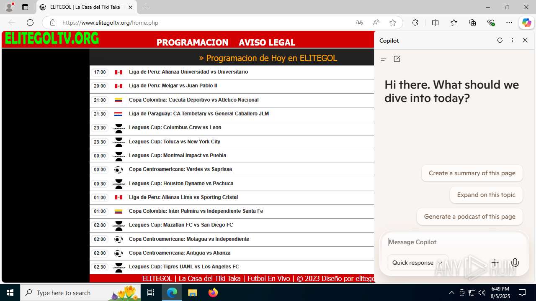This screenshot has height=301, width=536.
Task: Click the ELITEGOLTV.ORG logo
Action: pyautogui.click(x=52, y=38)
